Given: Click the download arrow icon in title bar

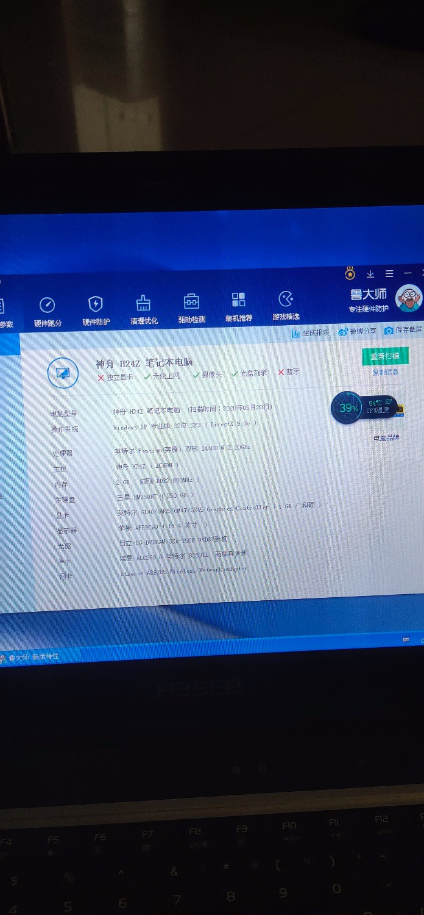Looking at the screenshot, I should [370, 274].
